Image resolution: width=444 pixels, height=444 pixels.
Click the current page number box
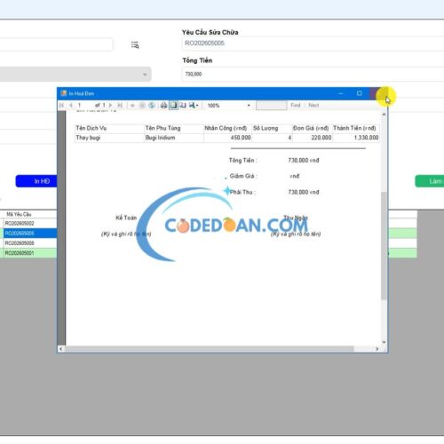(84, 106)
